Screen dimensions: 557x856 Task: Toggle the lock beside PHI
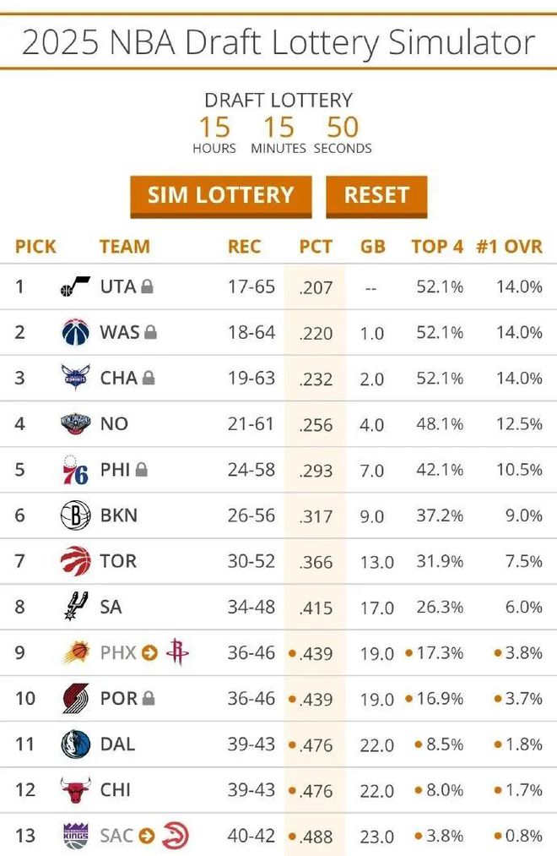click(141, 470)
